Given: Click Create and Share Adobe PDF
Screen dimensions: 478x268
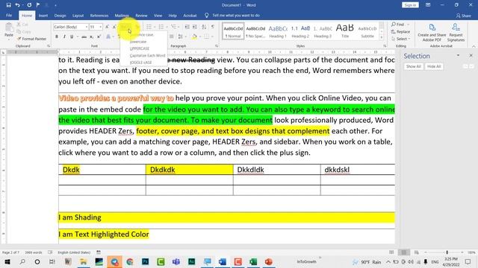Looking at the screenshot, I should (432, 33).
